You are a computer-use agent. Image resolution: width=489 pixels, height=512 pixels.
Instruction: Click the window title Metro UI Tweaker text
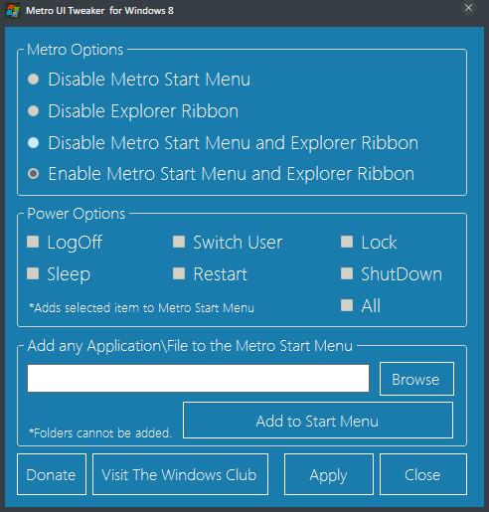pos(99,11)
